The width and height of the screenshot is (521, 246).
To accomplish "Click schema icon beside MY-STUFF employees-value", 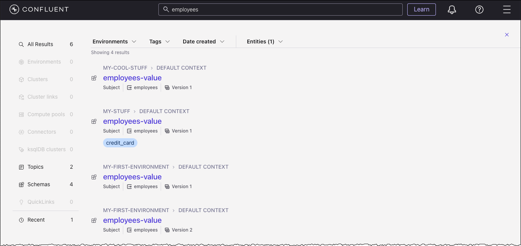I will [94, 121].
